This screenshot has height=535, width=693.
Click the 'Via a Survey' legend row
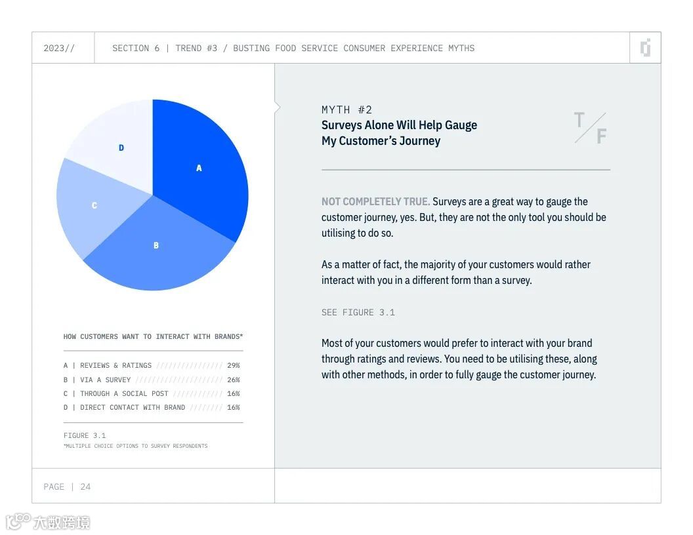[x=152, y=380]
